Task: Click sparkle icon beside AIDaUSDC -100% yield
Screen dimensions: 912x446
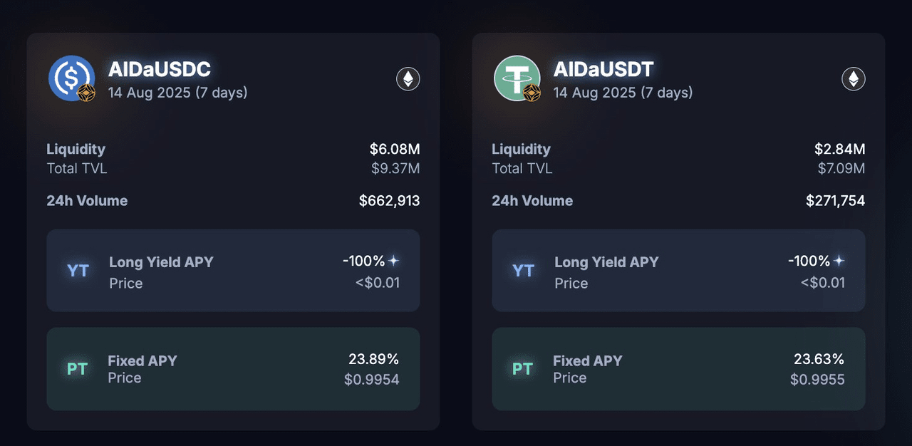Action: (393, 261)
